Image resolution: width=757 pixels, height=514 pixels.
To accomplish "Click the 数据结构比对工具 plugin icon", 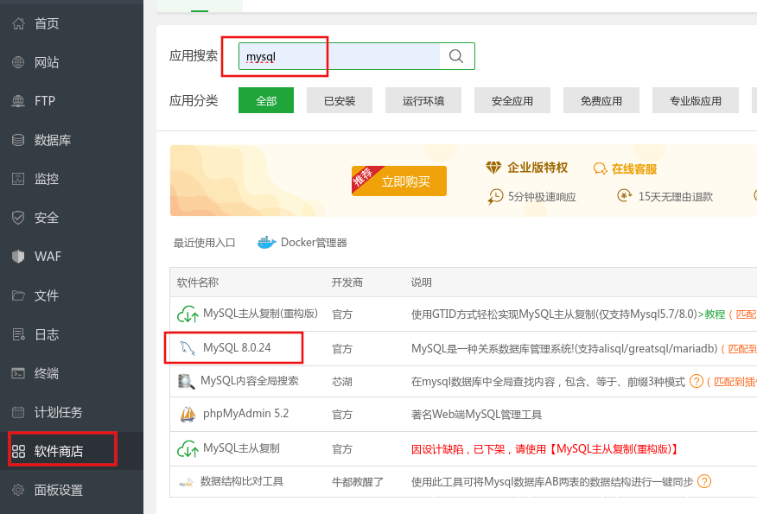I will click(x=186, y=482).
